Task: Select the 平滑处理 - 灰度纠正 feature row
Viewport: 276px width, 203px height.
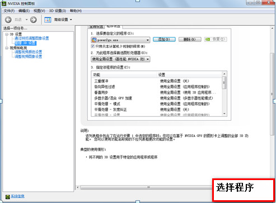Action: point(157,110)
